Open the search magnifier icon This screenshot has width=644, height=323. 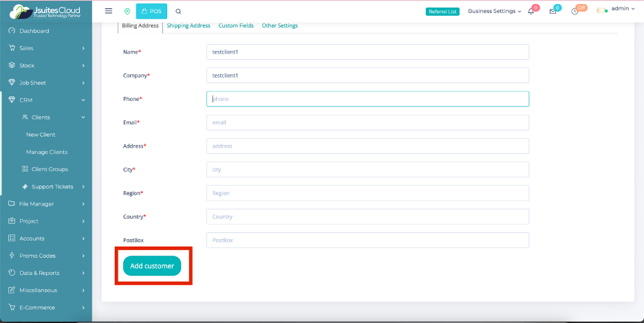[178, 11]
